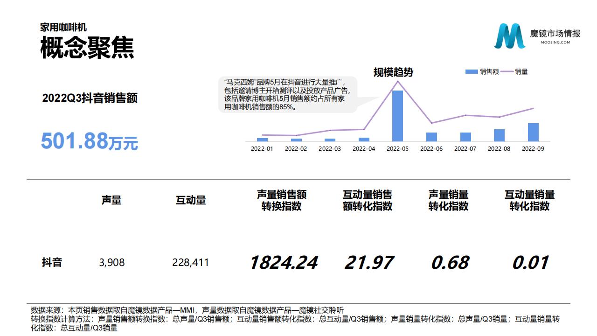The width and height of the screenshot is (597, 336).
Task: Click the 2022-04 axis label
Action: point(364,149)
